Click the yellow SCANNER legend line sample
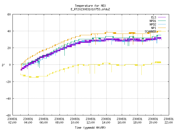174x130 pixels. pyautogui.click(x=162, y=31)
